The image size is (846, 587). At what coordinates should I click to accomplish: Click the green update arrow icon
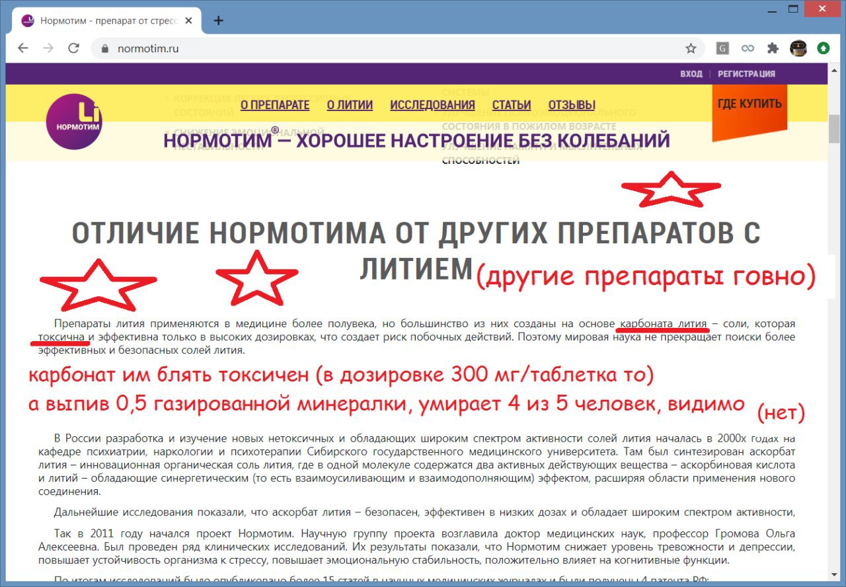[823, 48]
